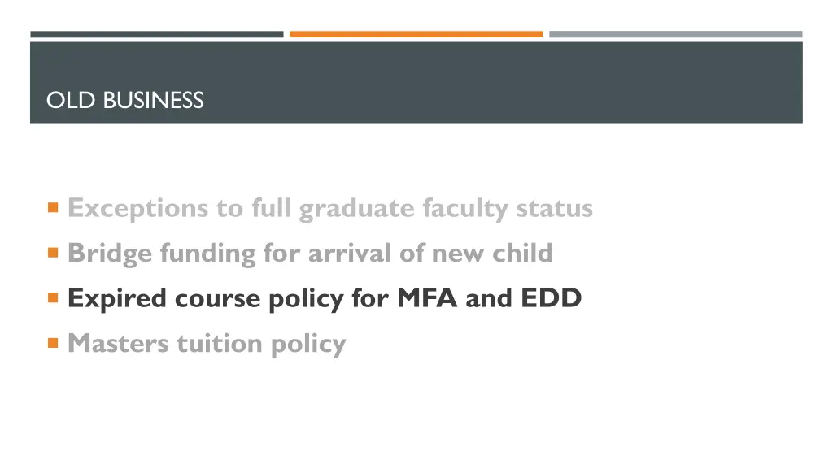Select the 'Masters tuition policy' bullet text
This screenshot has width=833, height=468.
point(207,344)
